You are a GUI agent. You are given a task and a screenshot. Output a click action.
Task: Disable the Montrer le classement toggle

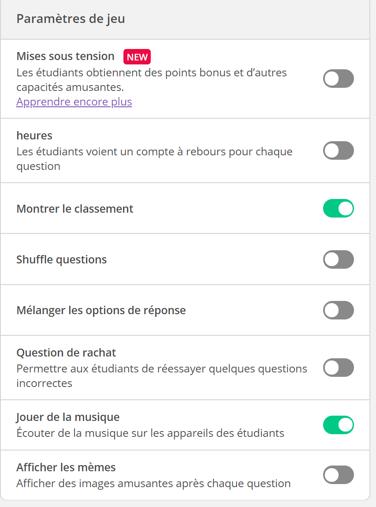(x=338, y=208)
